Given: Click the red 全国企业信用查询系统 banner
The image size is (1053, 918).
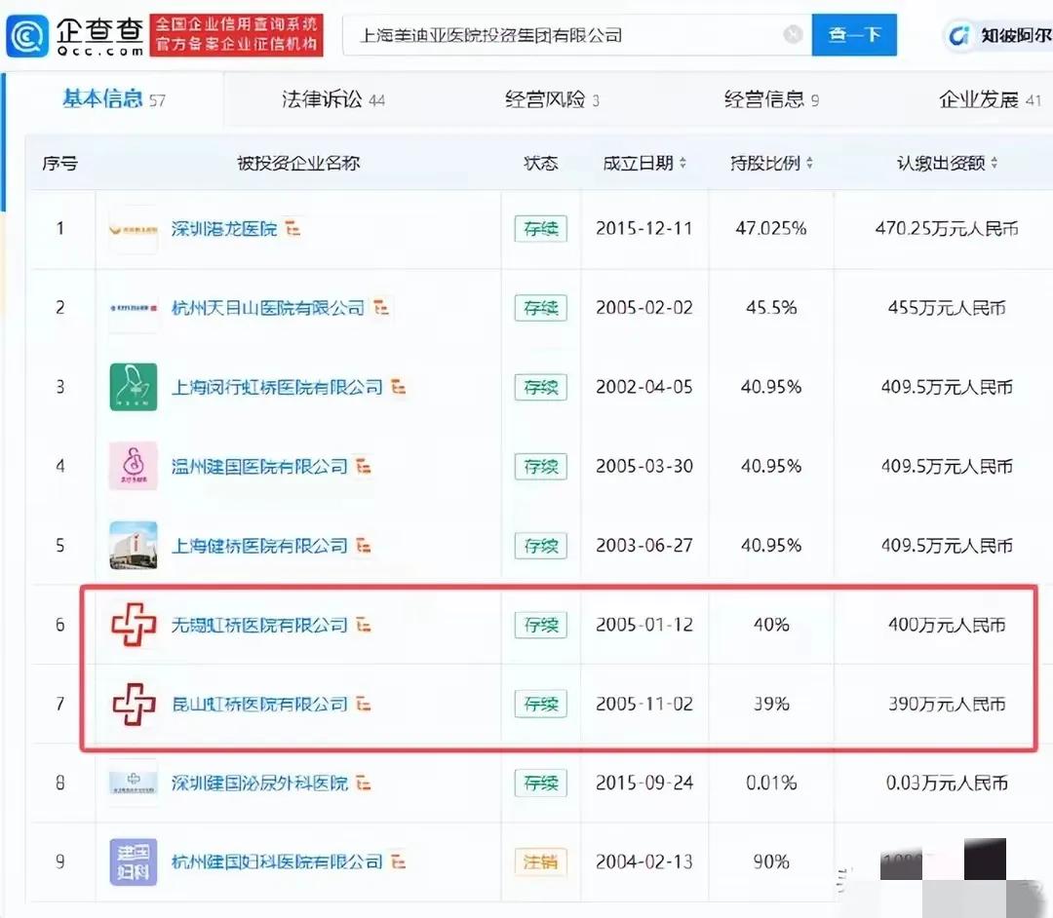Looking at the screenshot, I should click(x=236, y=35).
